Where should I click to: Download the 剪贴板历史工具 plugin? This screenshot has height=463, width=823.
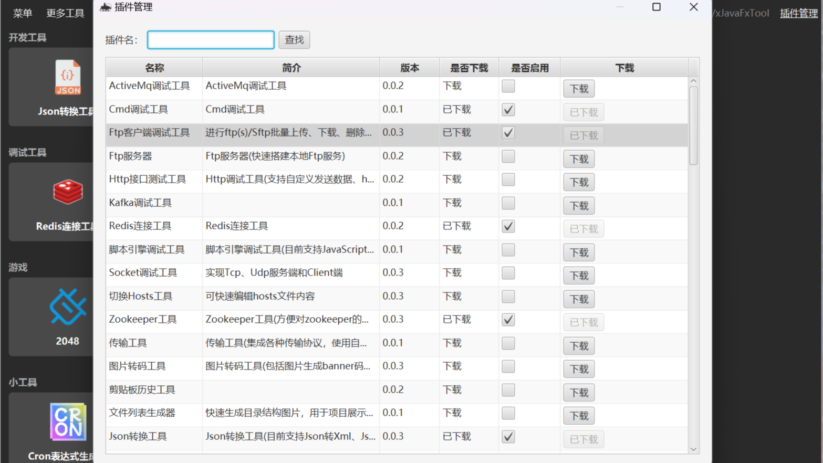(579, 393)
